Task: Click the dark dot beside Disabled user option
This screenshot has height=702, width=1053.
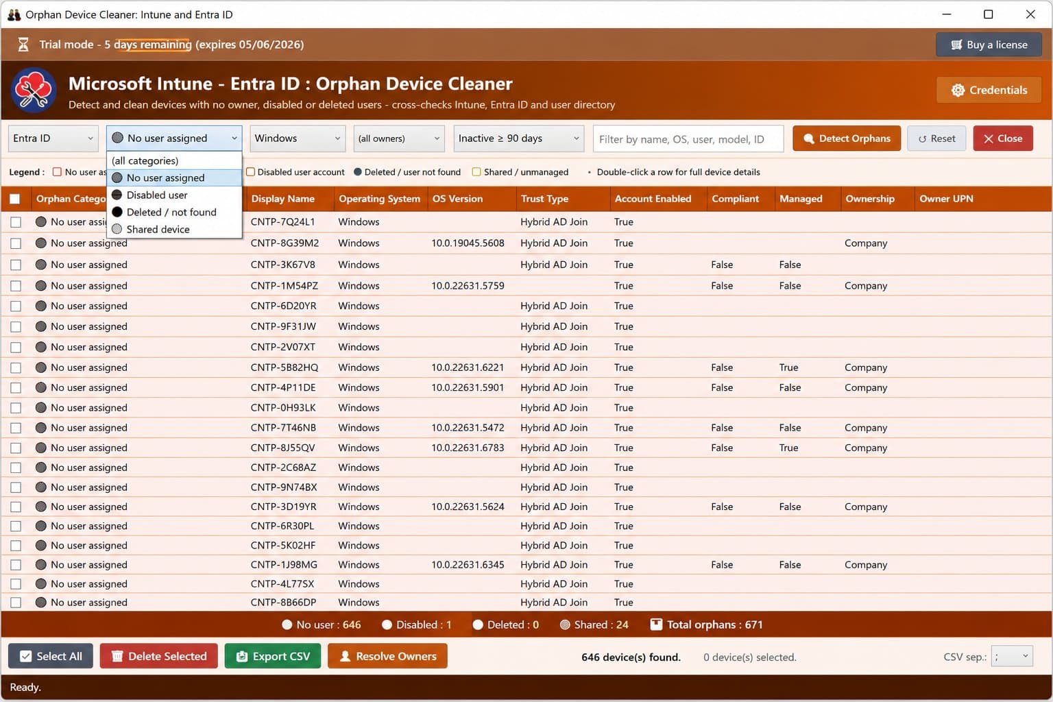Action: click(117, 195)
